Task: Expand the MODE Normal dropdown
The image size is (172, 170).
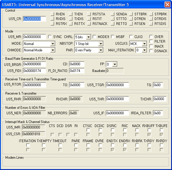Action: [x=53, y=44]
